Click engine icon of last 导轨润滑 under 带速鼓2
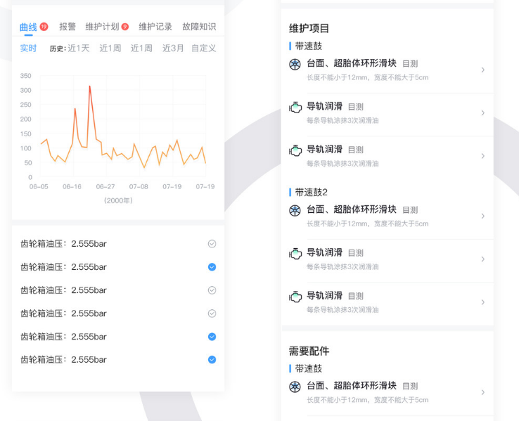 click(x=295, y=297)
